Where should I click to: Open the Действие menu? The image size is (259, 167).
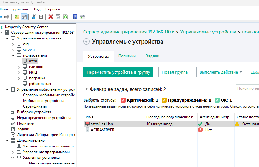[21, 9]
